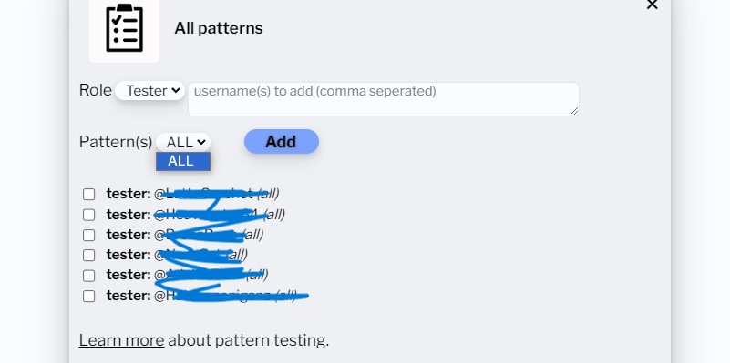Viewport: 730px width, 363px height.
Task: Click the last tester row label
Action: [x=201, y=296]
